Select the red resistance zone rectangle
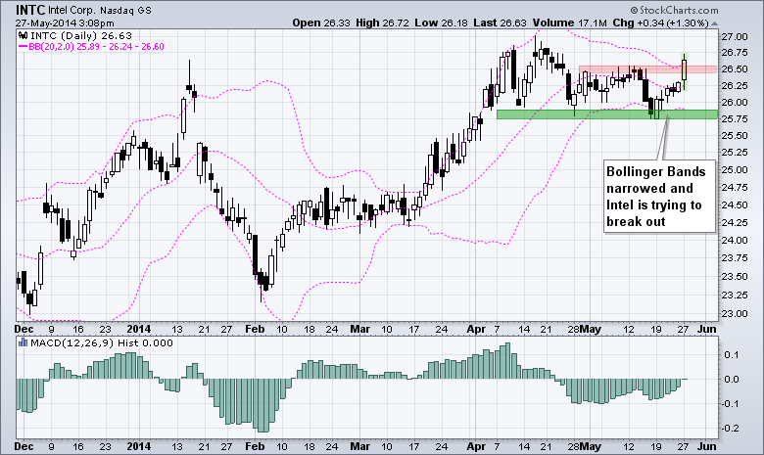This screenshot has height=455, width=764. point(627,70)
